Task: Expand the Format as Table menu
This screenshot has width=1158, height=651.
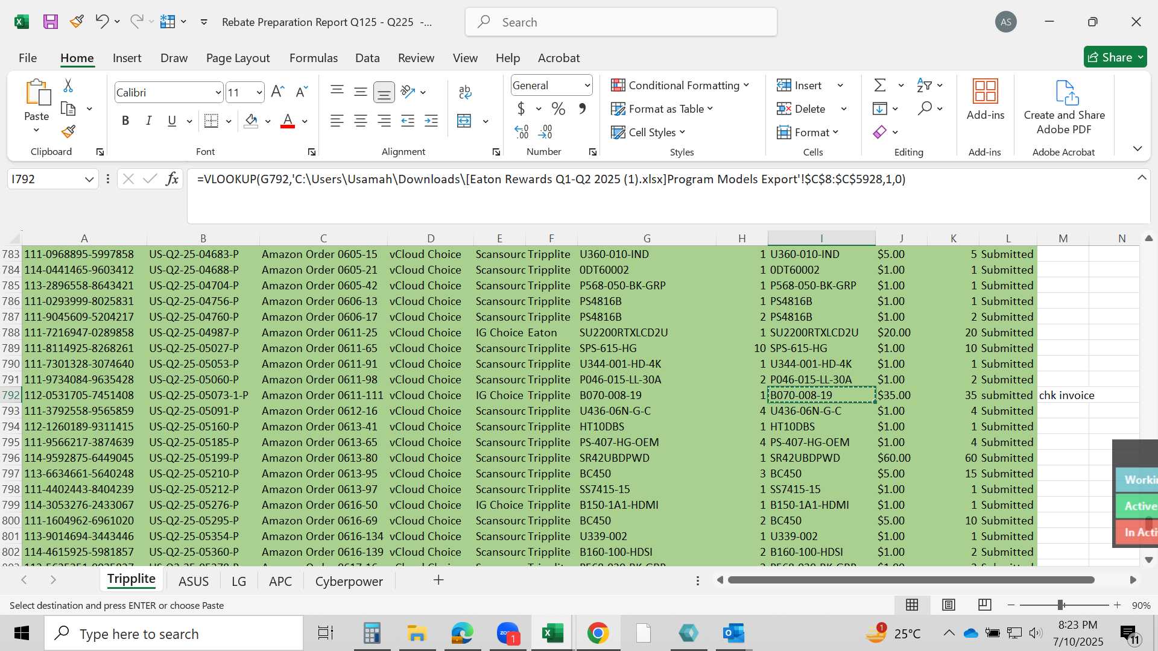Action: 662,108
